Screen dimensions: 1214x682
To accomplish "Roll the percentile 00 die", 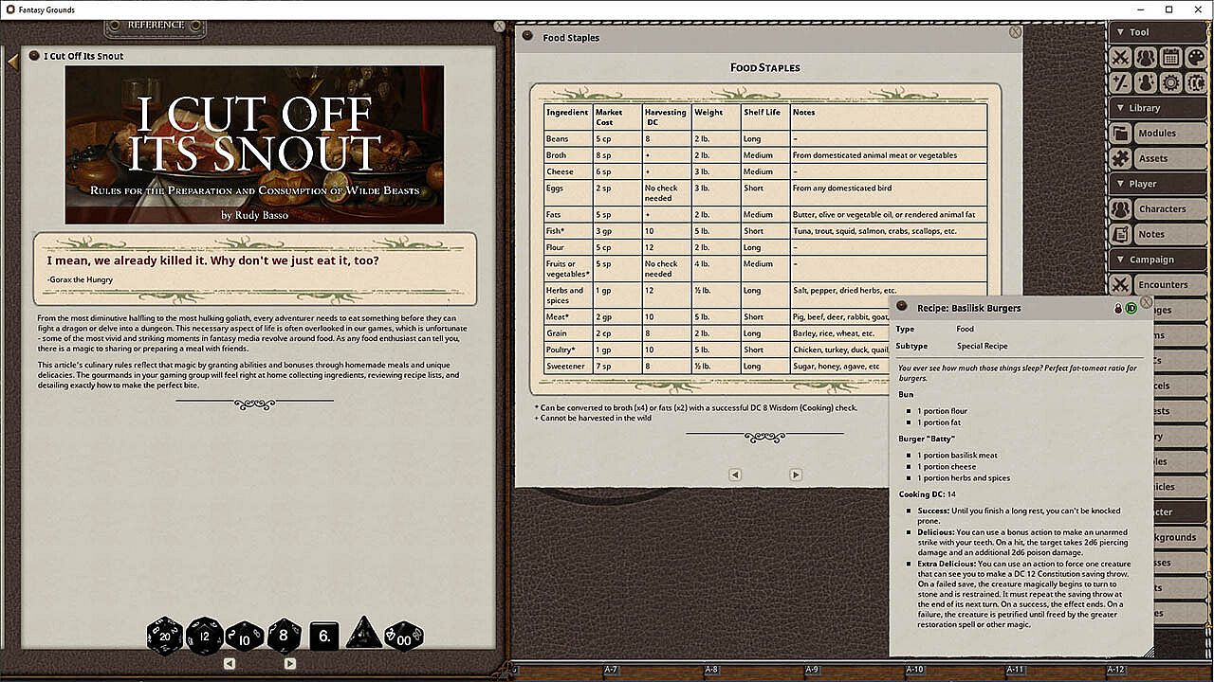I will click(403, 637).
